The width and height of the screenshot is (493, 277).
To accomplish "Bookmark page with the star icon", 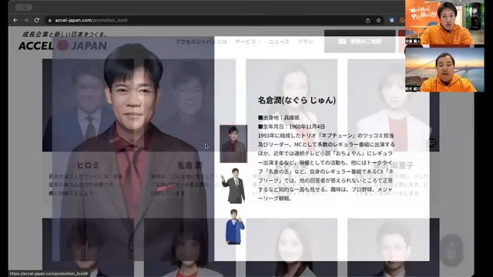I will coord(378,21).
